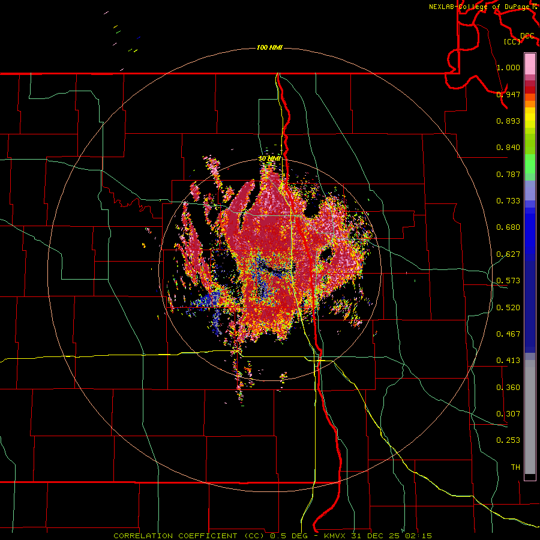Click the 0.520 scale value
Screen dimensions: 540x540
click(x=508, y=308)
